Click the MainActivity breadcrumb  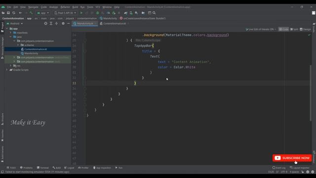[109, 18]
